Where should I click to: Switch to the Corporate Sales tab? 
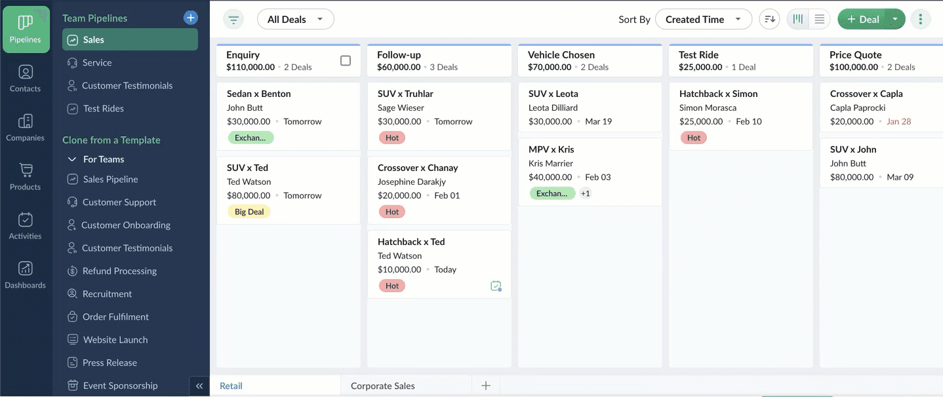pyautogui.click(x=382, y=386)
